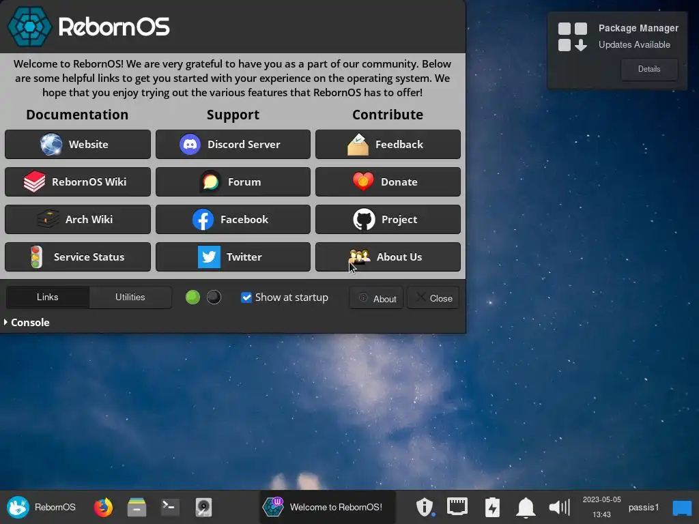
Task: Open the disk utility taskbar icon
Action: pos(203,507)
